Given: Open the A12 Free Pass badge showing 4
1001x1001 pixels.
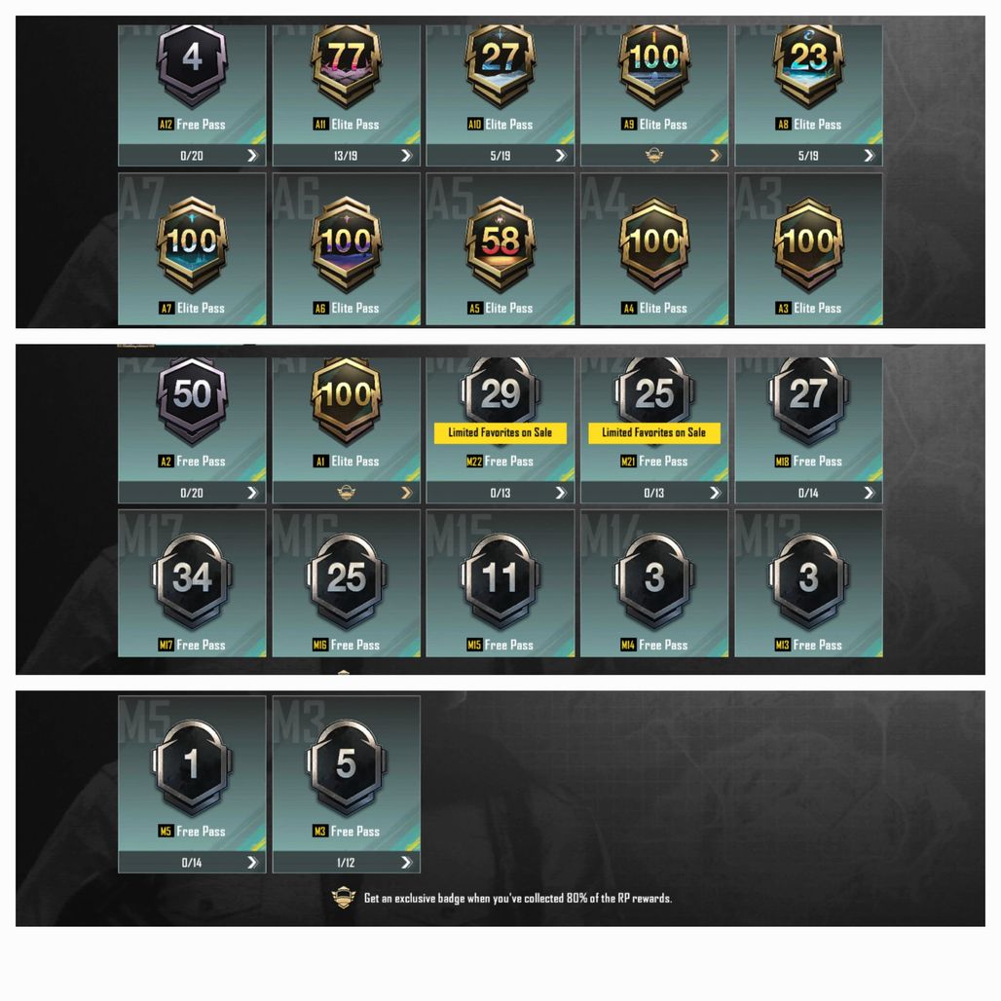Looking at the screenshot, I should [x=192, y=64].
